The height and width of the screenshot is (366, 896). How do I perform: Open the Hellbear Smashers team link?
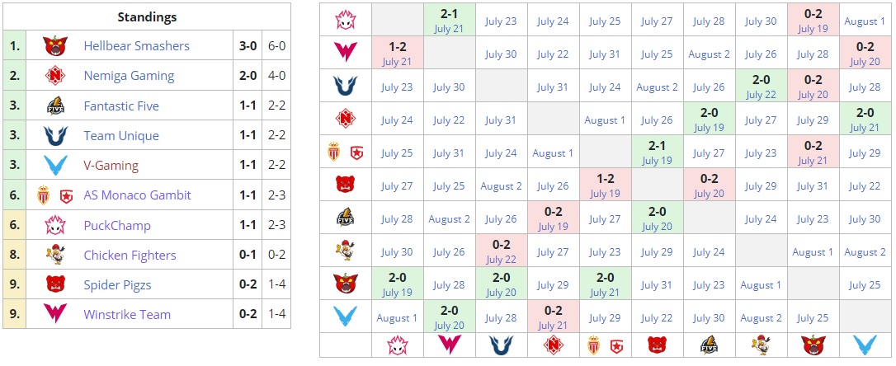(136, 46)
